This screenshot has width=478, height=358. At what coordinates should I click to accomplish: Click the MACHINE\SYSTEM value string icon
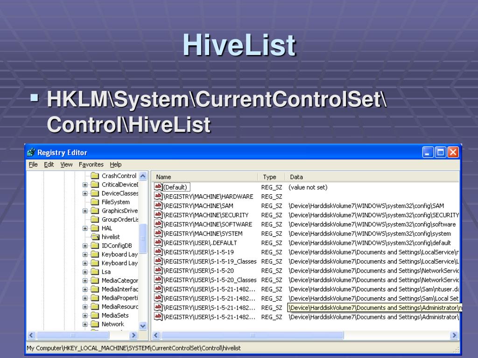(x=158, y=233)
